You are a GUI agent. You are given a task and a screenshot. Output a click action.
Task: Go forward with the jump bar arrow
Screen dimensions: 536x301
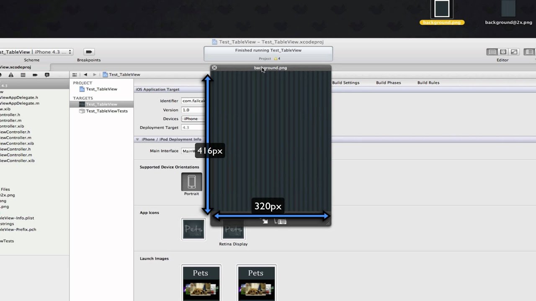95,74
